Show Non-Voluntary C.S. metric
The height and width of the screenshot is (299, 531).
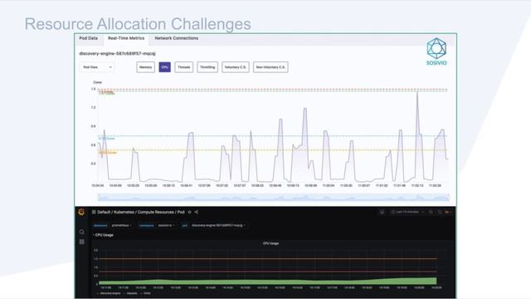(270, 67)
